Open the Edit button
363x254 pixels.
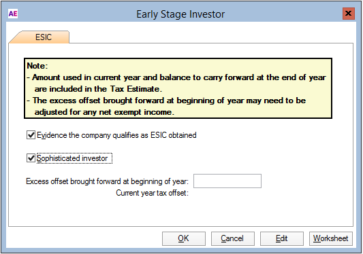(282, 238)
